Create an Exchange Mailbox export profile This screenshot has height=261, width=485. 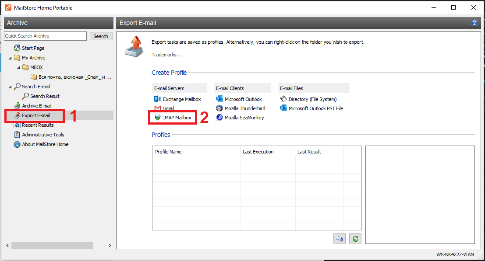(x=182, y=99)
